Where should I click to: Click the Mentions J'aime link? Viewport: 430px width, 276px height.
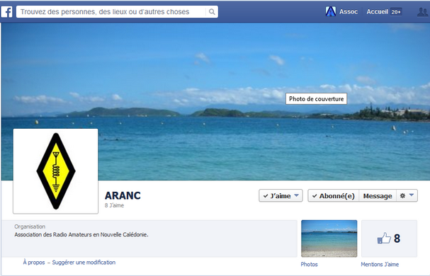coord(380,264)
